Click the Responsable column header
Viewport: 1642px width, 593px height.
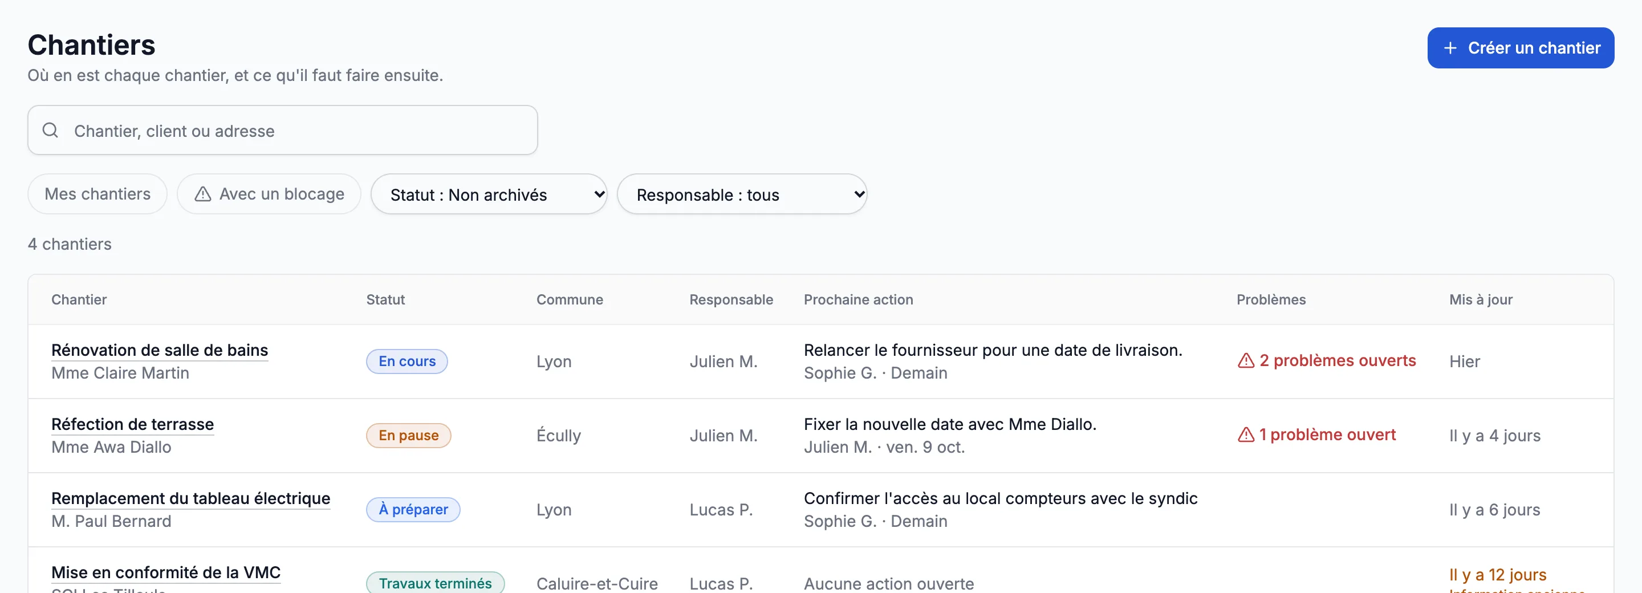point(731,300)
